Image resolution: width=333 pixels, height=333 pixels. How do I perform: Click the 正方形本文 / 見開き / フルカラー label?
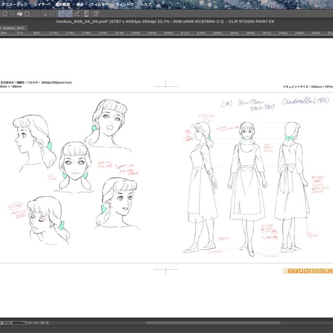(x=36, y=83)
